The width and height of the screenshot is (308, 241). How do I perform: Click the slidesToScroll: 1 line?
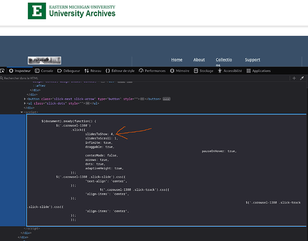coord(101,139)
